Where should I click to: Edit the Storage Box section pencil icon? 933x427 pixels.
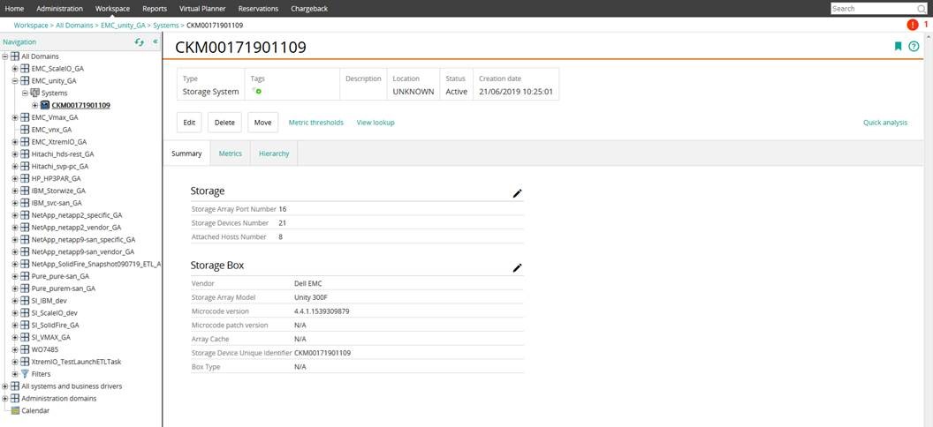click(x=518, y=267)
